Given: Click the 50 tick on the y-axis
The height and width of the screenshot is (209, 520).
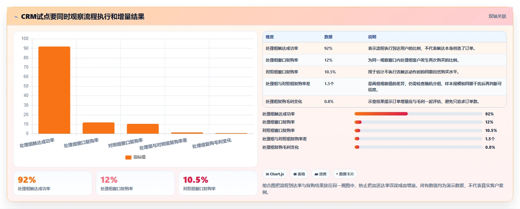Looking at the screenshot, I should coord(26,86).
